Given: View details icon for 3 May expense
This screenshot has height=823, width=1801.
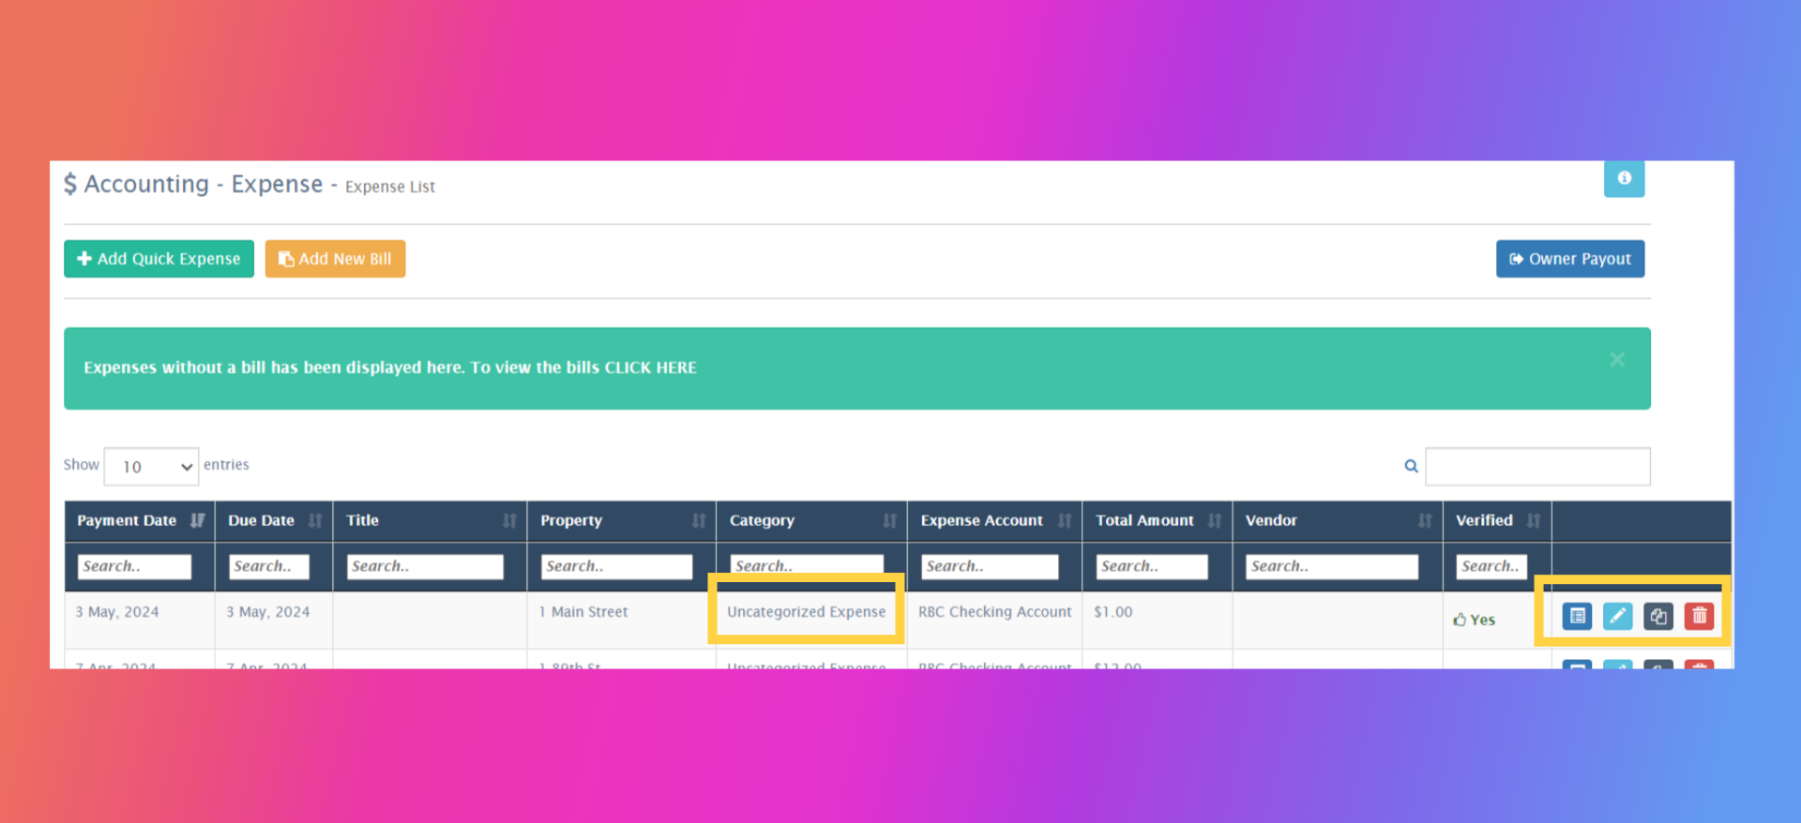Looking at the screenshot, I should [1577, 616].
